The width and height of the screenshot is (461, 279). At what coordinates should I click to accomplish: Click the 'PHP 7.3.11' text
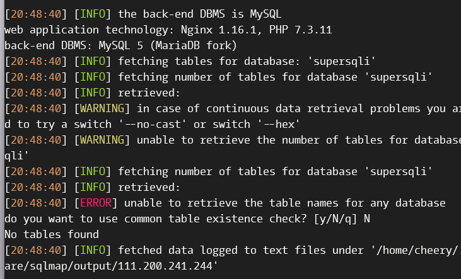(x=300, y=30)
